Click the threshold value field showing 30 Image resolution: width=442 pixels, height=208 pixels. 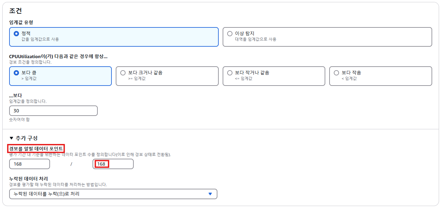point(53,111)
